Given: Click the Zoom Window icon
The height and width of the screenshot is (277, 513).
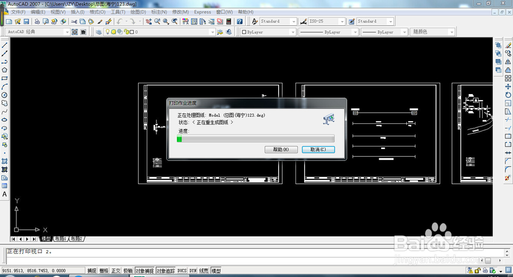Looking at the screenshot, I should (x=166, y=21).
